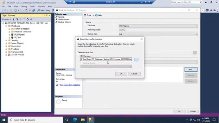Click View connection properties link
Image resolution: width=219 pixels, height=123 pixels.
70,85
